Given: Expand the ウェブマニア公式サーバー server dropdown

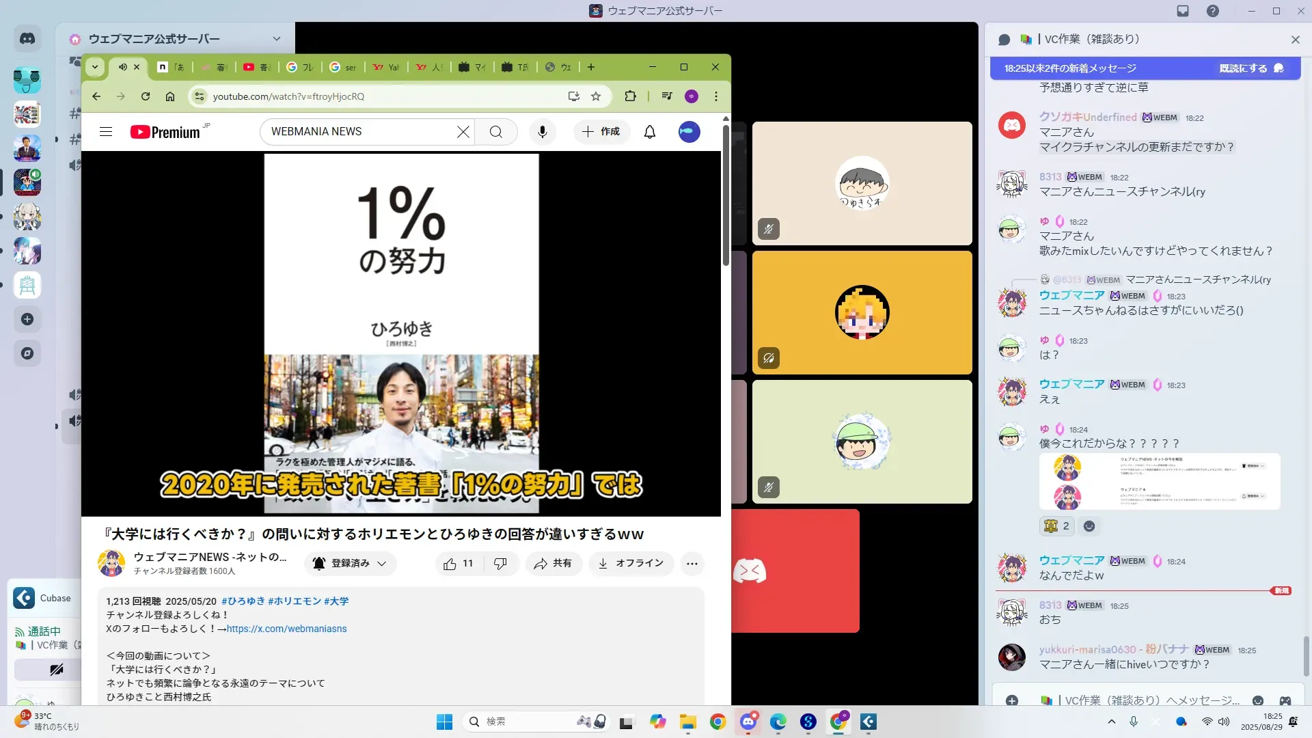Looking at the screenshot, I should pyautogui.click(x=276, y=39).
